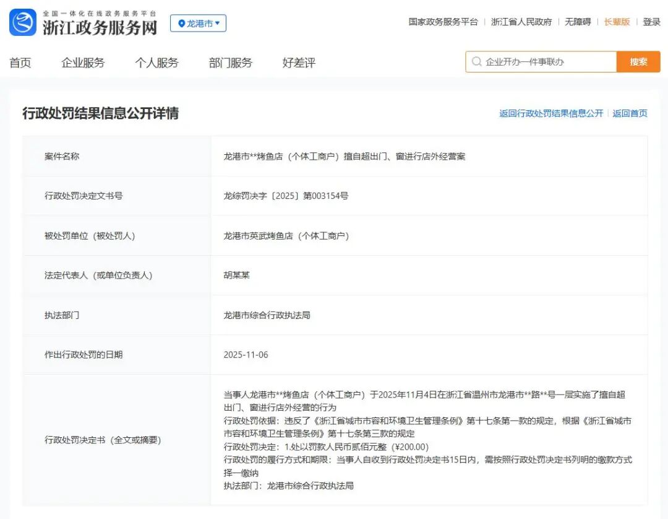Click the Zhejiang government service logo icon
This screenshot has height=519, width=668.
[x=23, y=22]
